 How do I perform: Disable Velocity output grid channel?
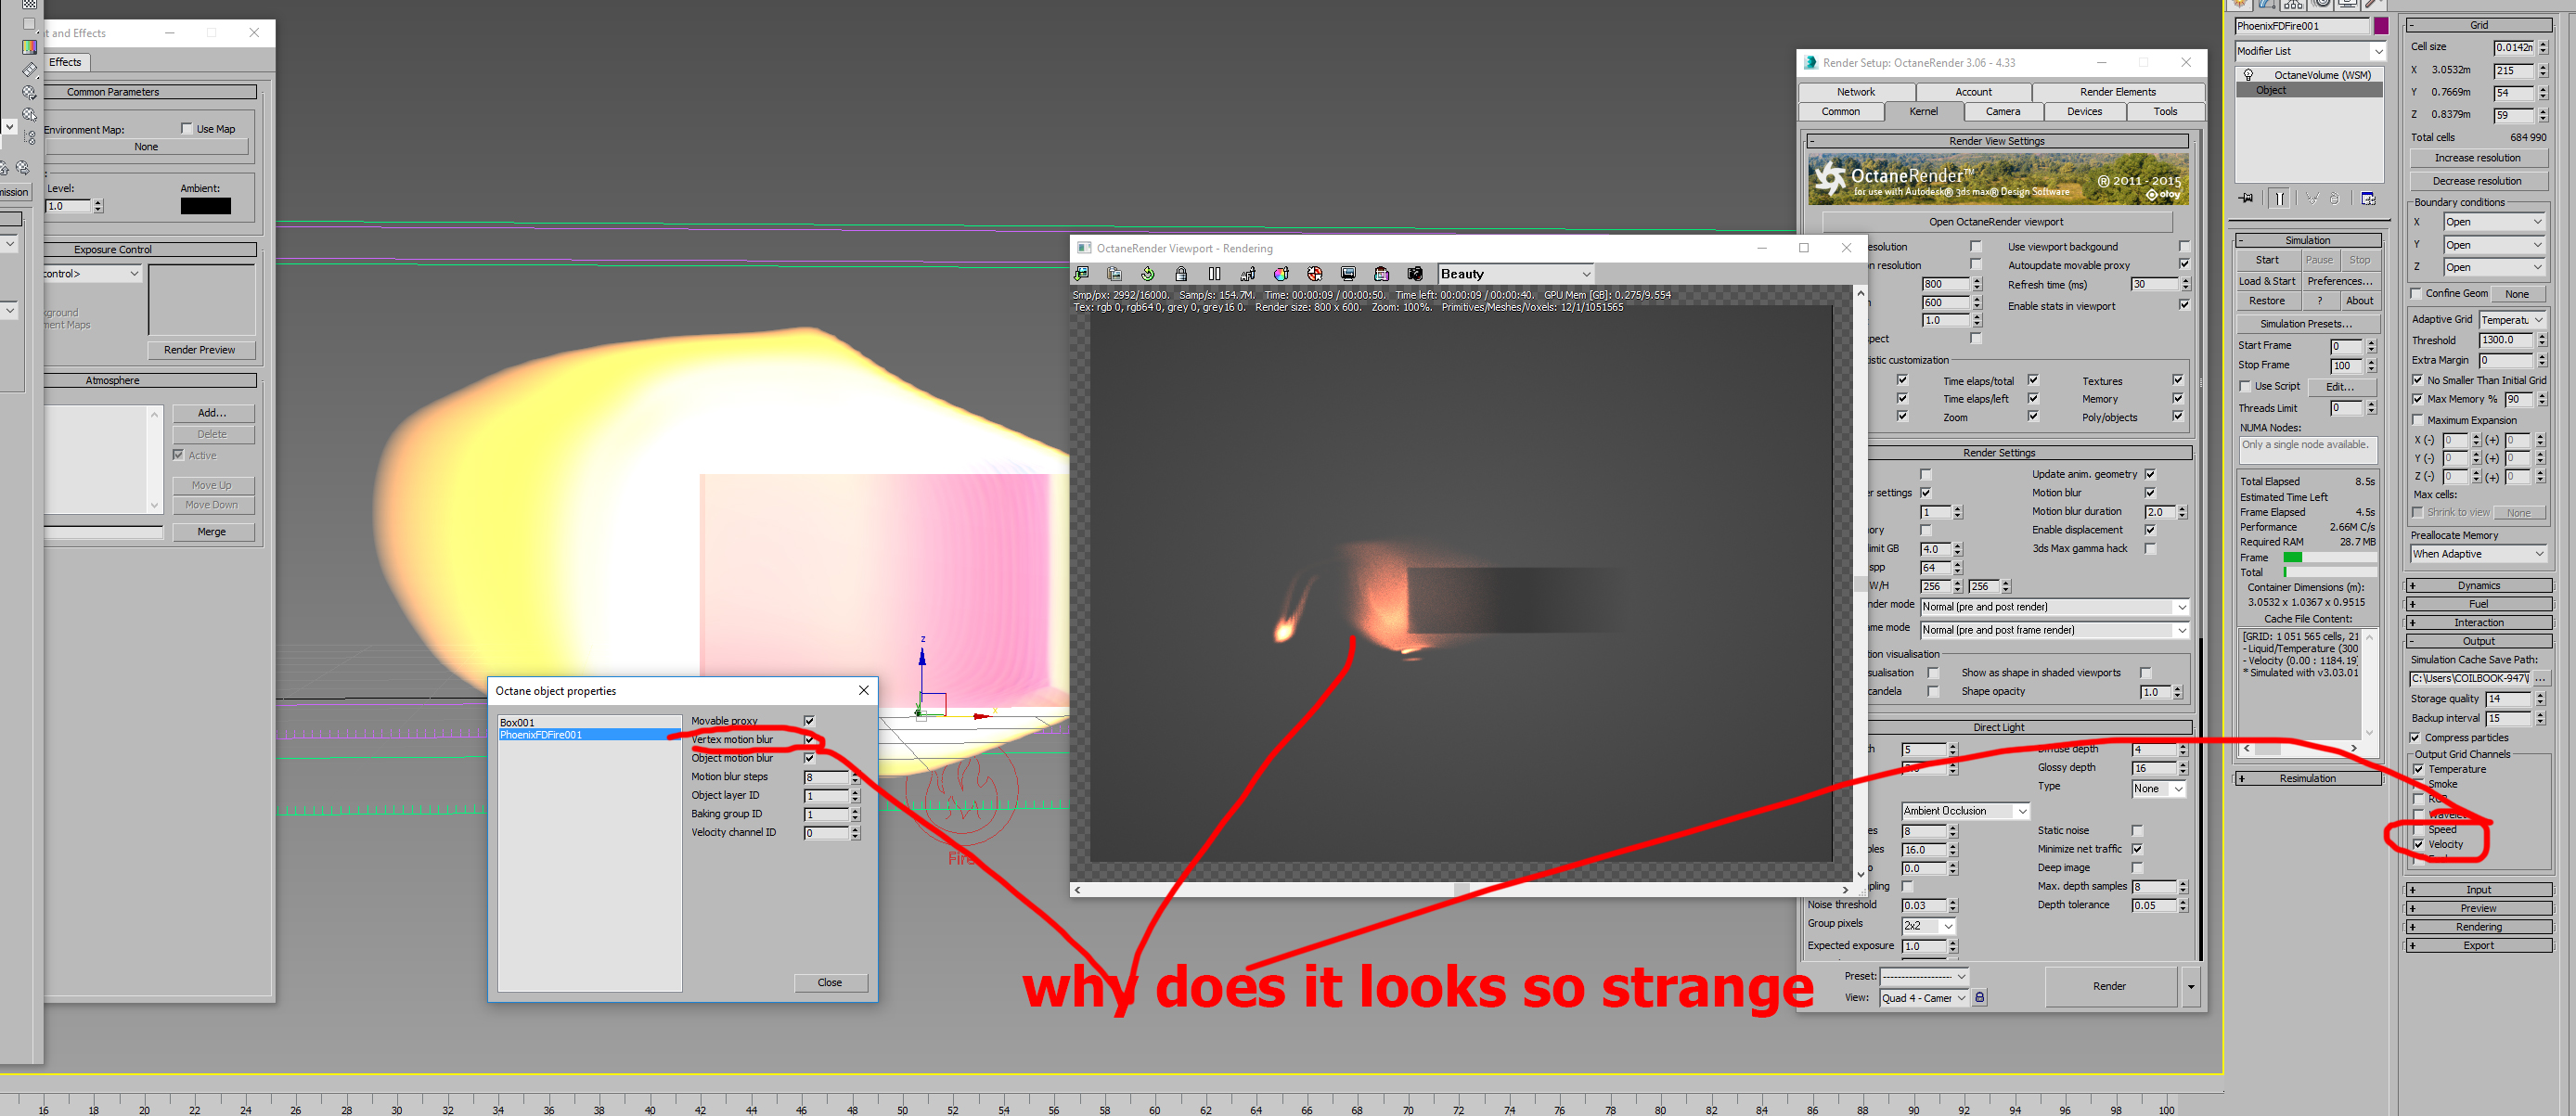click(2418, 845)
